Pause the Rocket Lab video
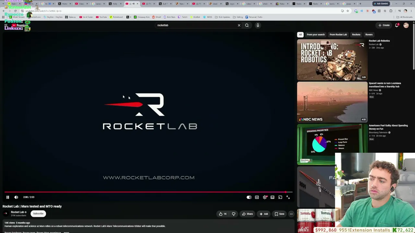The image size is (415, 233). [8, 197]
